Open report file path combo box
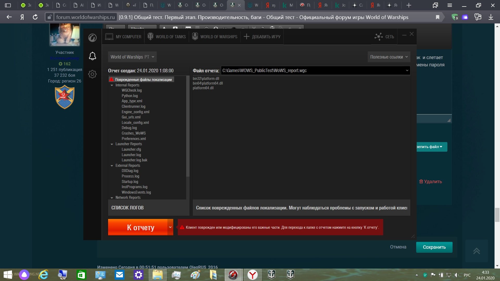The image size is (500, 281). pyautogui.click(x=315, y=71)
